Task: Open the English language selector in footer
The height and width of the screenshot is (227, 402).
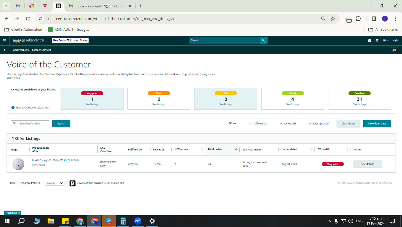Action: point(54,183)
